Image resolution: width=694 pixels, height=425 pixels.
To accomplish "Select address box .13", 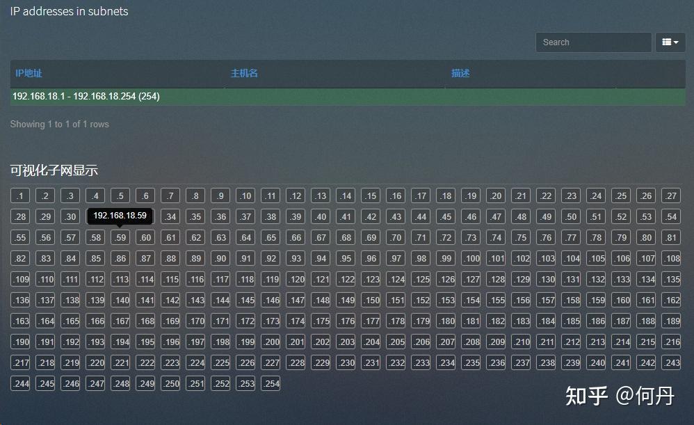I will point(321,195).
